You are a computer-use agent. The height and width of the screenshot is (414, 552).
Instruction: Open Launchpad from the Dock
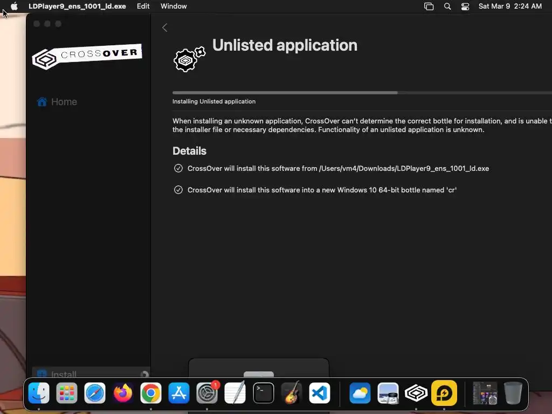click(x=66, y=393)
